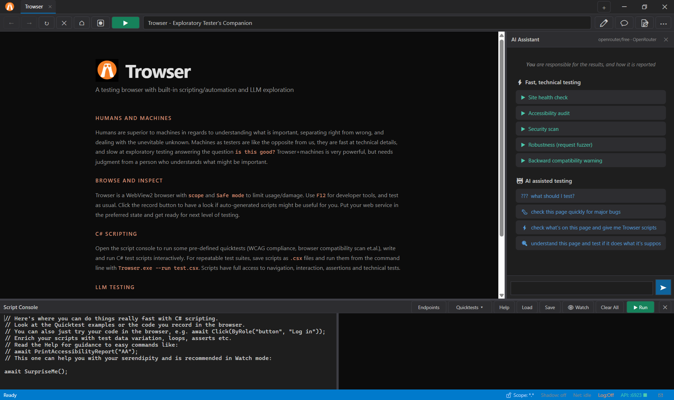This screenshot has width=674, height=400.
Task: Click the Scope lock icon in status bar
Action: point(508,395)
